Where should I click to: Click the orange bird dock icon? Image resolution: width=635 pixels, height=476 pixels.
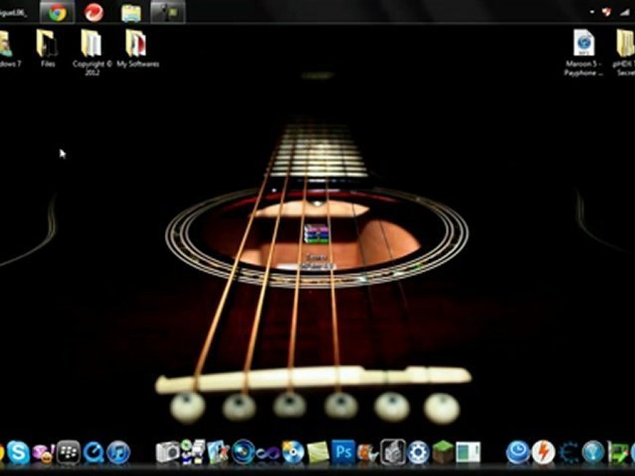(x=368, y=453)
